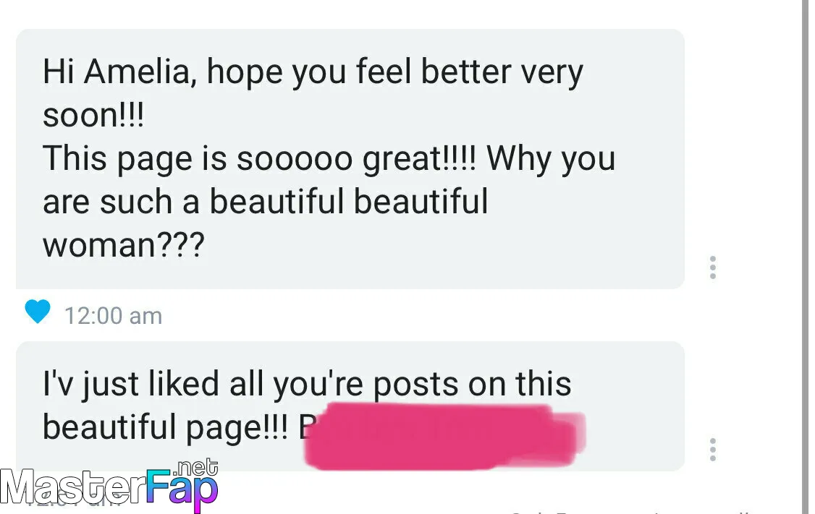The width and height of the screenshot is (815, 514).
Task: Click the vertical scrollbar on the right edge
Action: (x=805, y=257)
